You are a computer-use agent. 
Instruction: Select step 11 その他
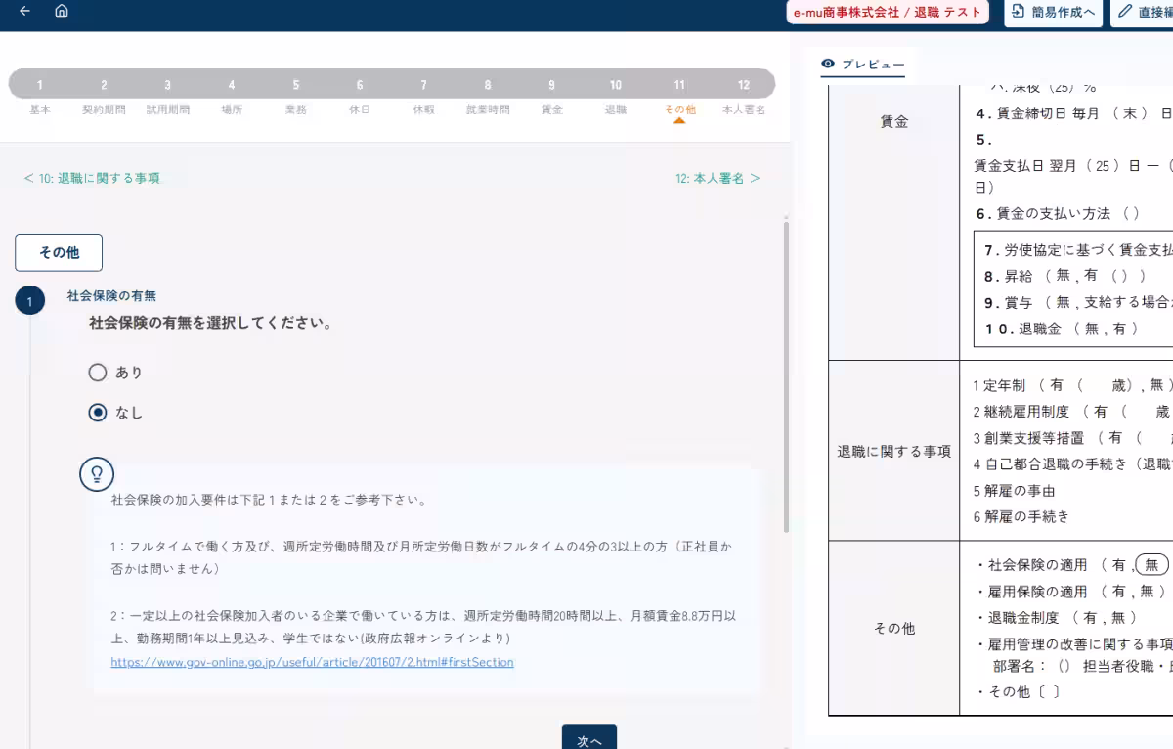pyautogui.click(x=679, y=96)
